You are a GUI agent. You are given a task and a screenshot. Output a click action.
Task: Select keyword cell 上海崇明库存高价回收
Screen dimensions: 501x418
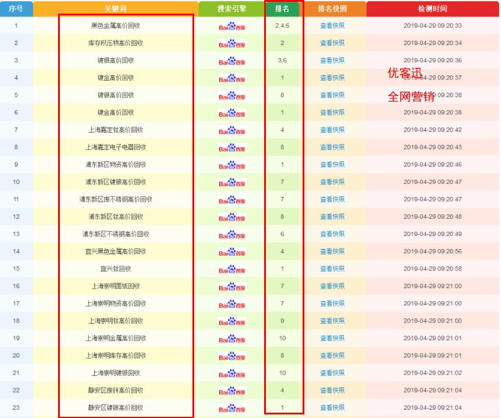(x=115, y=355)
